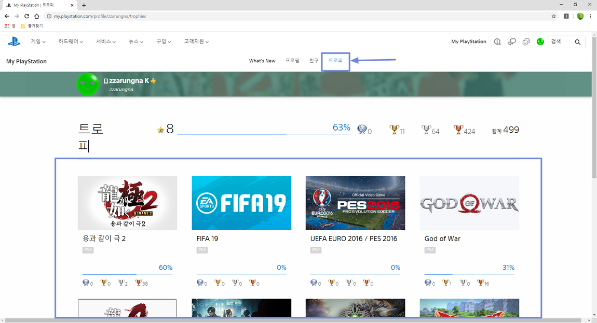This screenshot has height=323, width=597.
Task: Expand the 서비스 dropdown menu
Action: coord(106,41)
